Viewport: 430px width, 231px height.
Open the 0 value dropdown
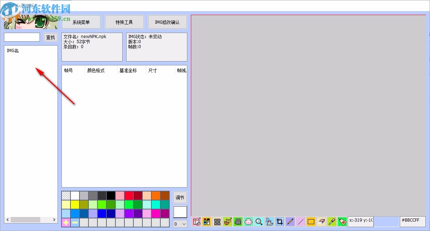point(180,223)
